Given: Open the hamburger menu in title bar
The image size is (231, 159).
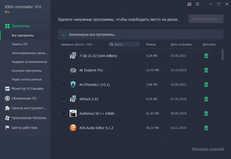Looking at the screenshot, I should click(x=198, y=4).
